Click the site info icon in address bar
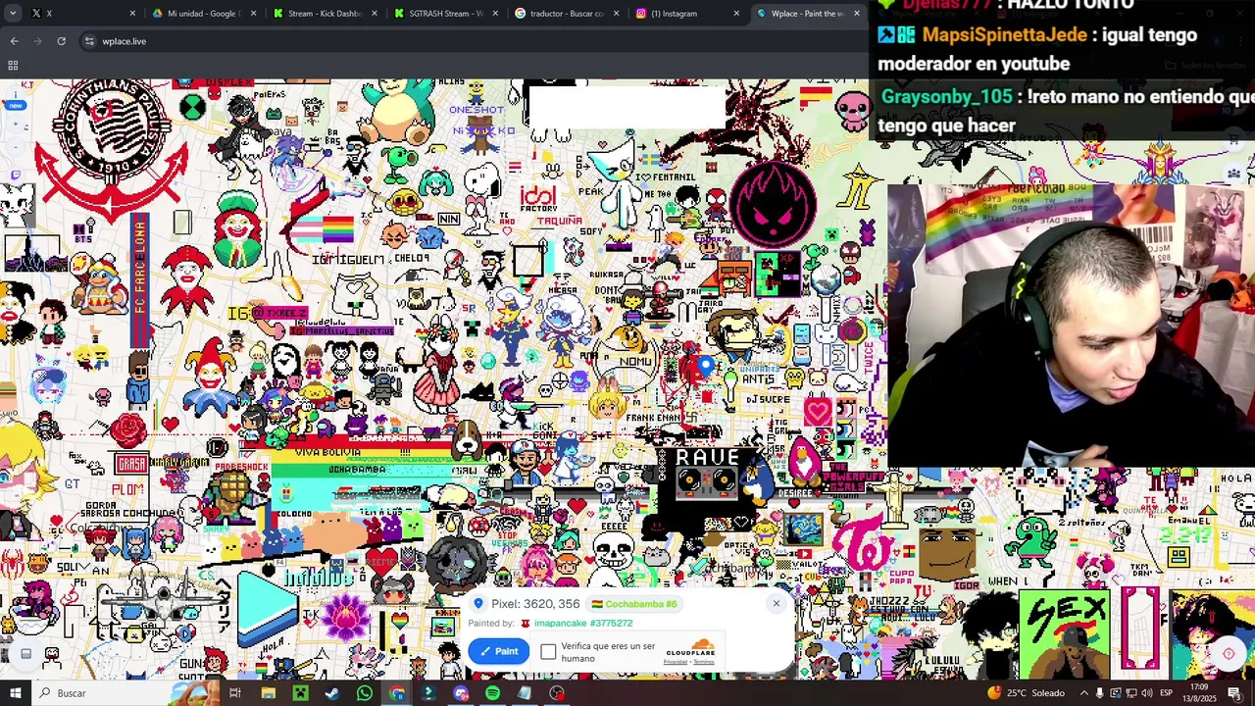 [89, 41]
